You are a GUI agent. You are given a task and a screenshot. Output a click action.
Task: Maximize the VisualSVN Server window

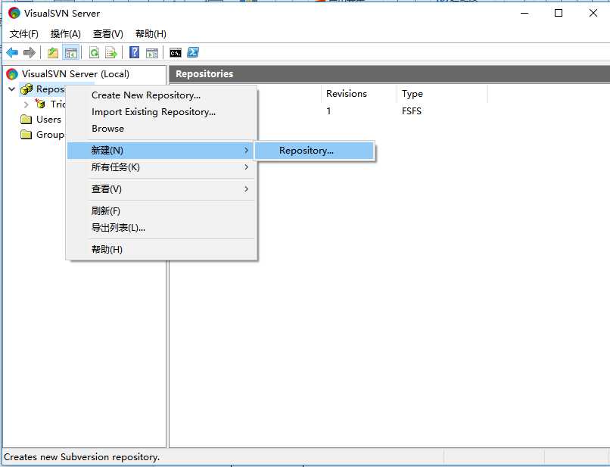point(559,13)
